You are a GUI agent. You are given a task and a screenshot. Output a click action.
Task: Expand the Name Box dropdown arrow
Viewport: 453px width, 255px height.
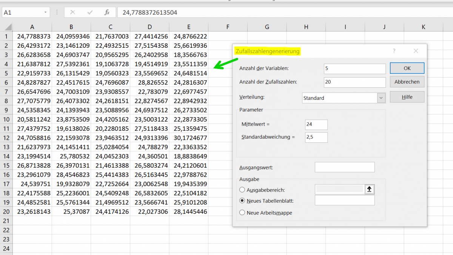[46, 12]
